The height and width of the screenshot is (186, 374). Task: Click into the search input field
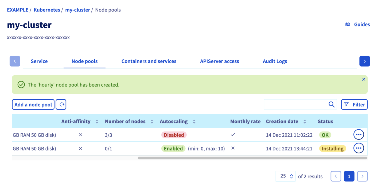pyautogui.click(x=295, y=104)
